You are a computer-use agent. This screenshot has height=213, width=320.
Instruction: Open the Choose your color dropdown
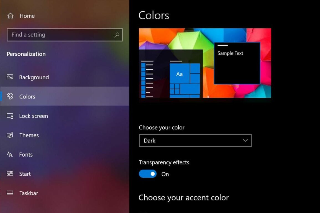click(x=195, y=141)
